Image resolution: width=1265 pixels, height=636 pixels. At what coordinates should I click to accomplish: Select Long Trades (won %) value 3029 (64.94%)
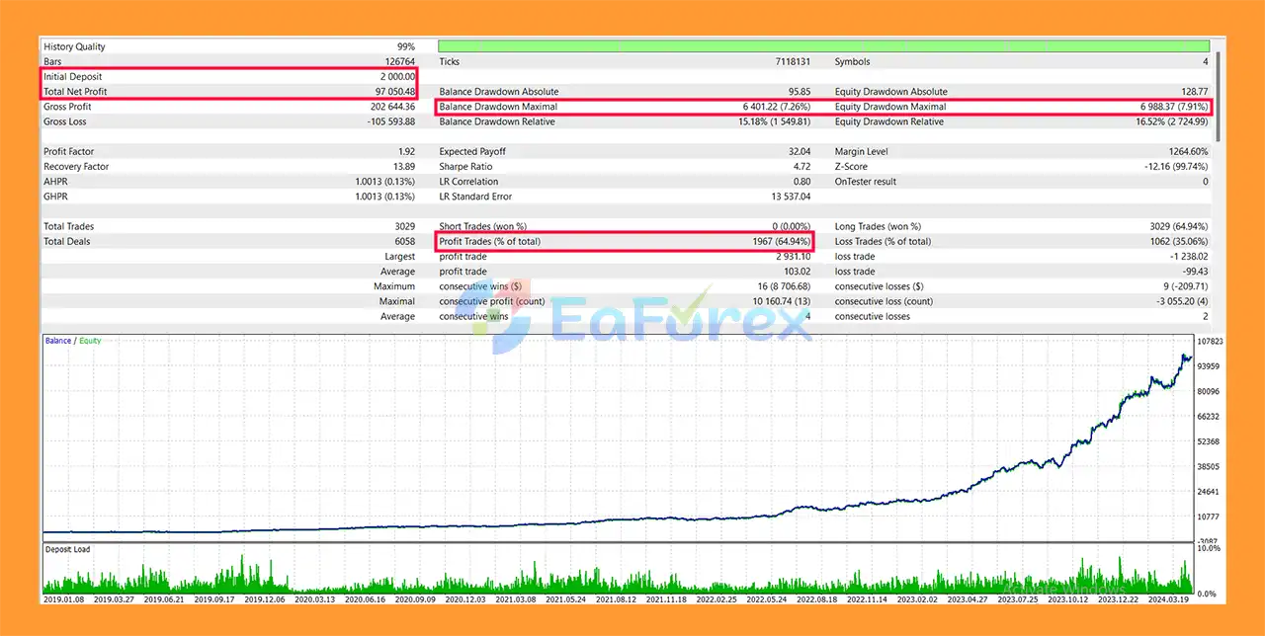click(x=1179, y=226)
